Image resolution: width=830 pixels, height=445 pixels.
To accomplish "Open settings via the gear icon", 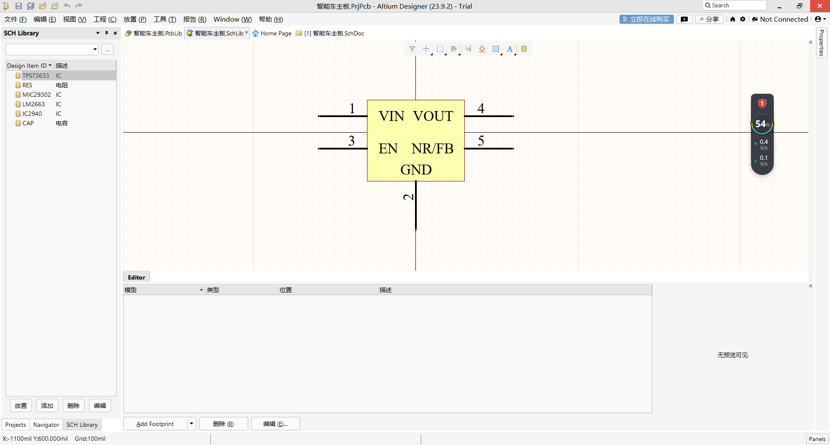I will 743,19.
